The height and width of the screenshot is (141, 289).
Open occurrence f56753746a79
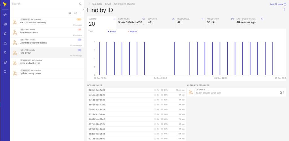(137, 109)
